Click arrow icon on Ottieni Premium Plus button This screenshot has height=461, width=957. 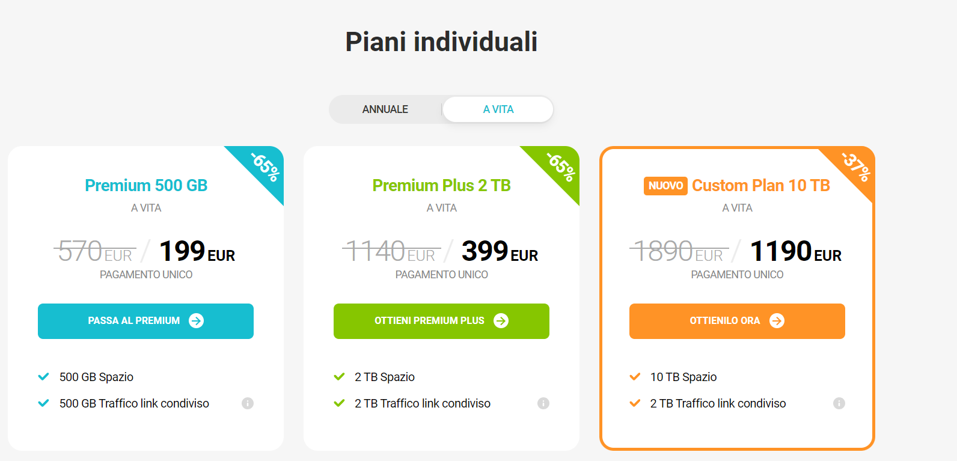pyautogui.click(x=501, y=321)
